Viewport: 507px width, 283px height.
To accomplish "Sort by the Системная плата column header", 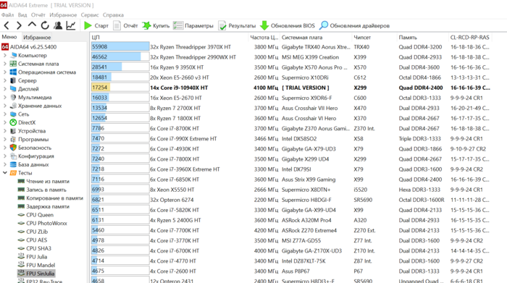I will click(x=302, y=38).
